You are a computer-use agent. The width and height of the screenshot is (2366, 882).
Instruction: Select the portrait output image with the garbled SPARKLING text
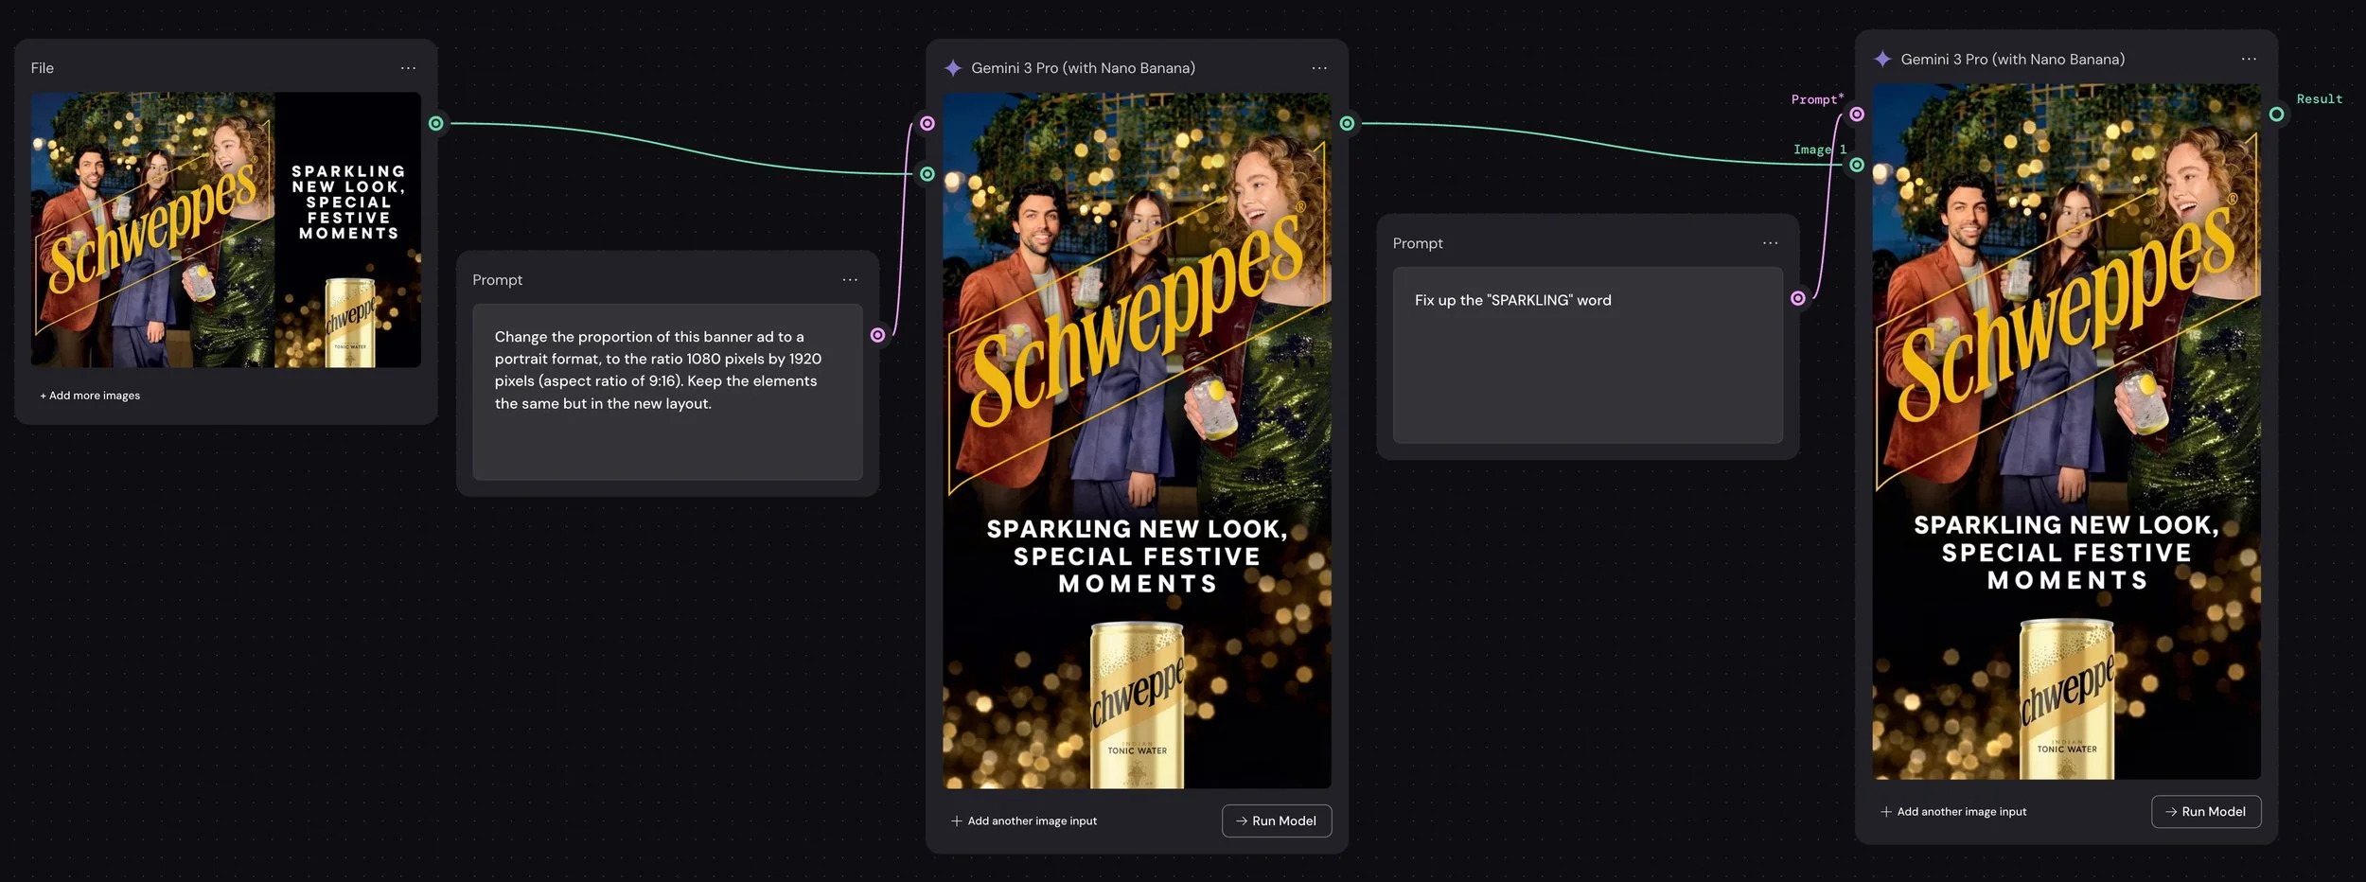tap(1137, 440)
